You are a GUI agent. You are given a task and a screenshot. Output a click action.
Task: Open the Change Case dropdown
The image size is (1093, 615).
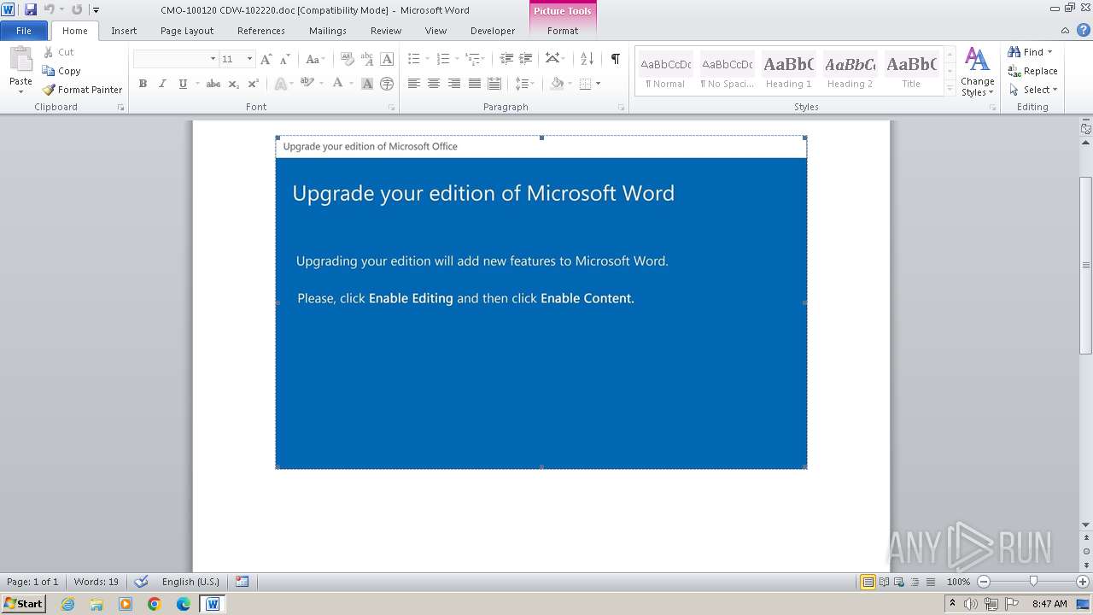(x=314, y=59)
